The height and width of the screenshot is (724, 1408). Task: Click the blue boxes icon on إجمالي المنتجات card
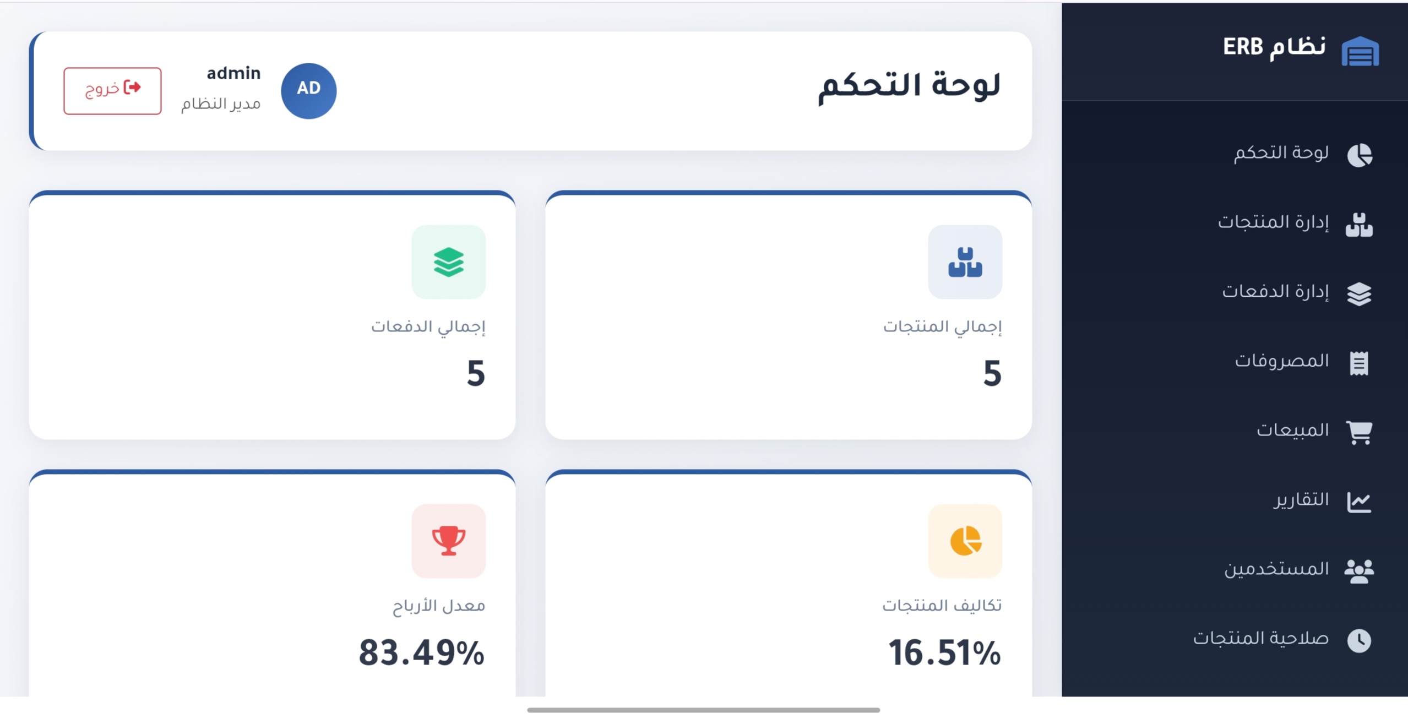tap(965, 263)
